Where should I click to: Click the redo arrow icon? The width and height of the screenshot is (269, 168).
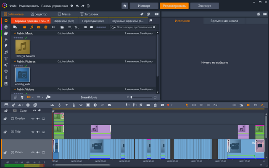click(83, 6)
